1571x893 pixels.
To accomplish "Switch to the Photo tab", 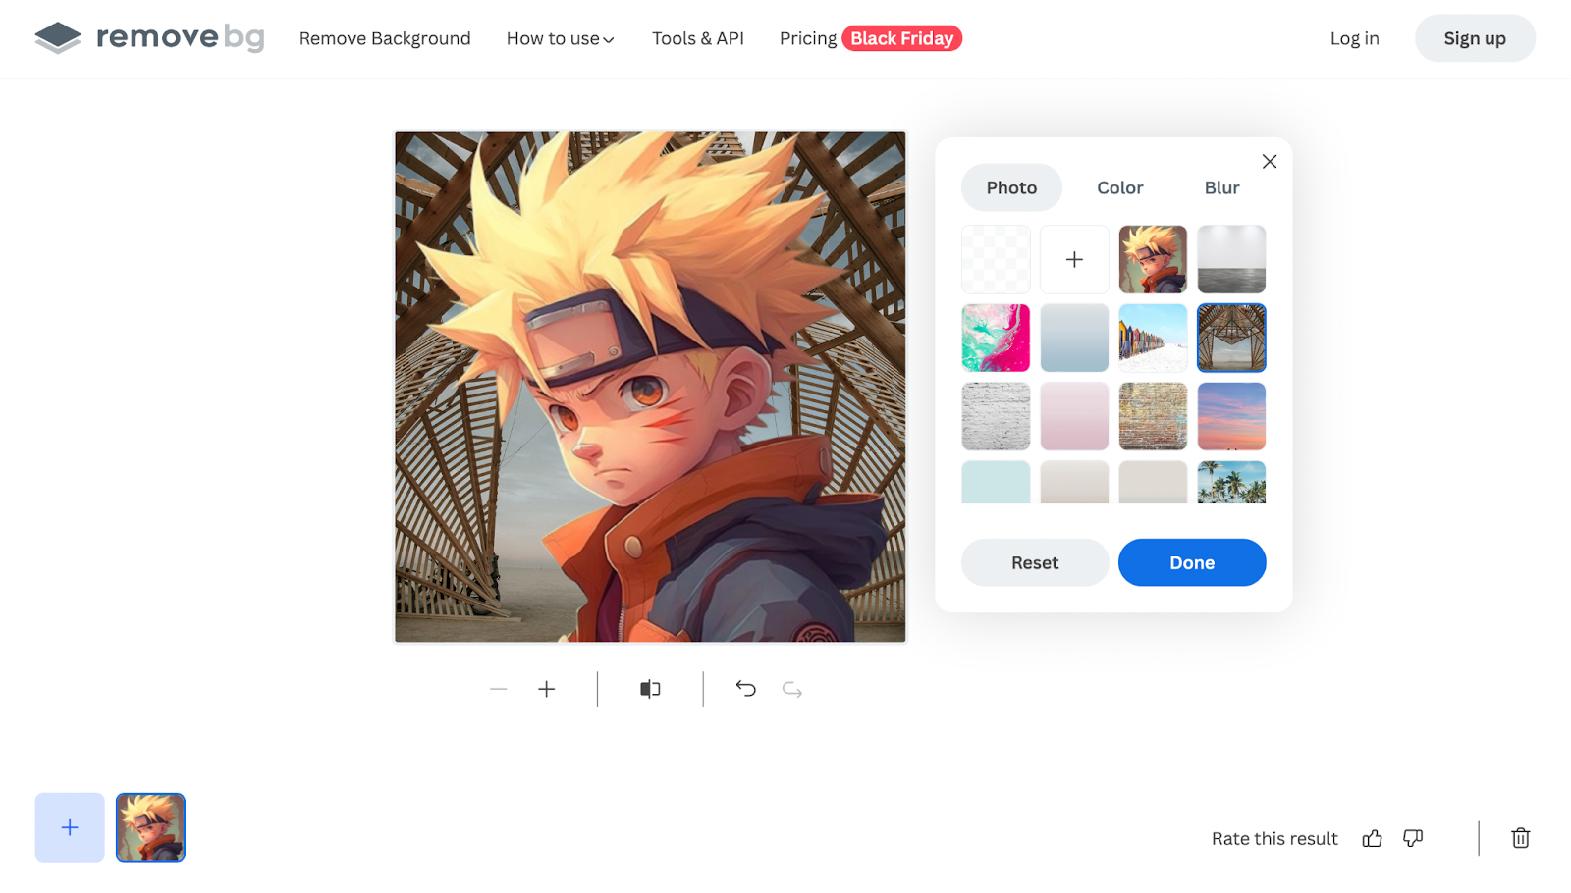I will pos(1011,187).
